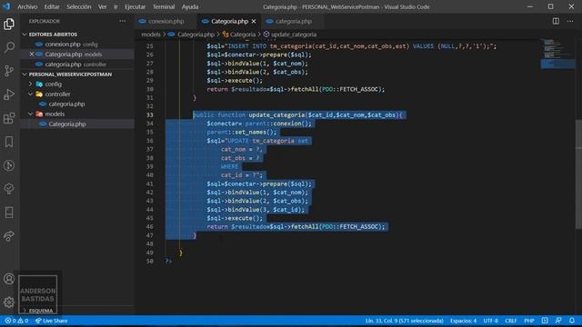Open the Accounts icon
The height and width of the screenshot is (327, 582).
(x=9, y=279)
